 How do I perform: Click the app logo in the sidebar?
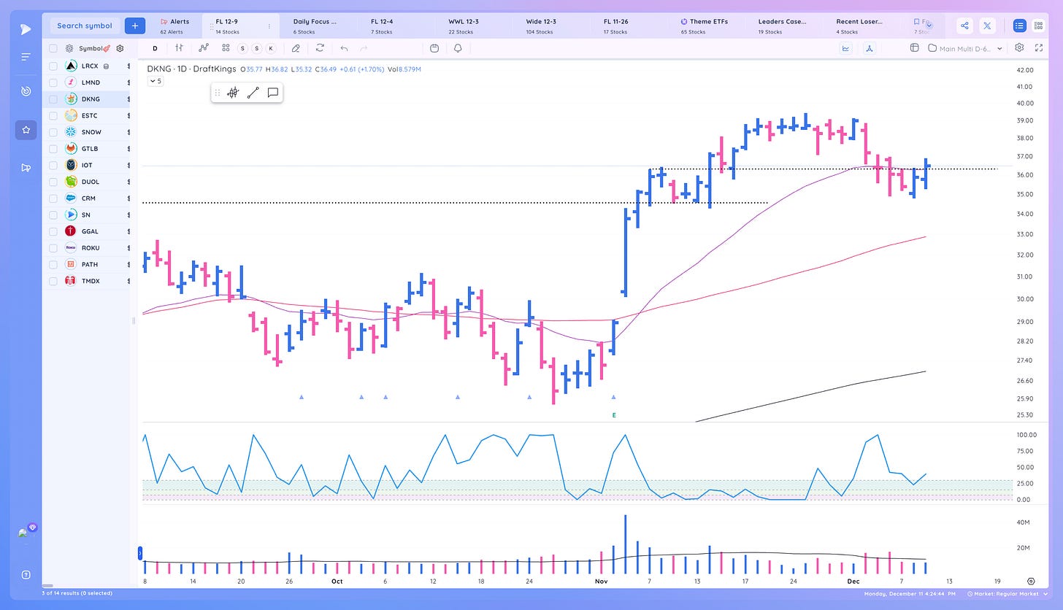point(26,29)
